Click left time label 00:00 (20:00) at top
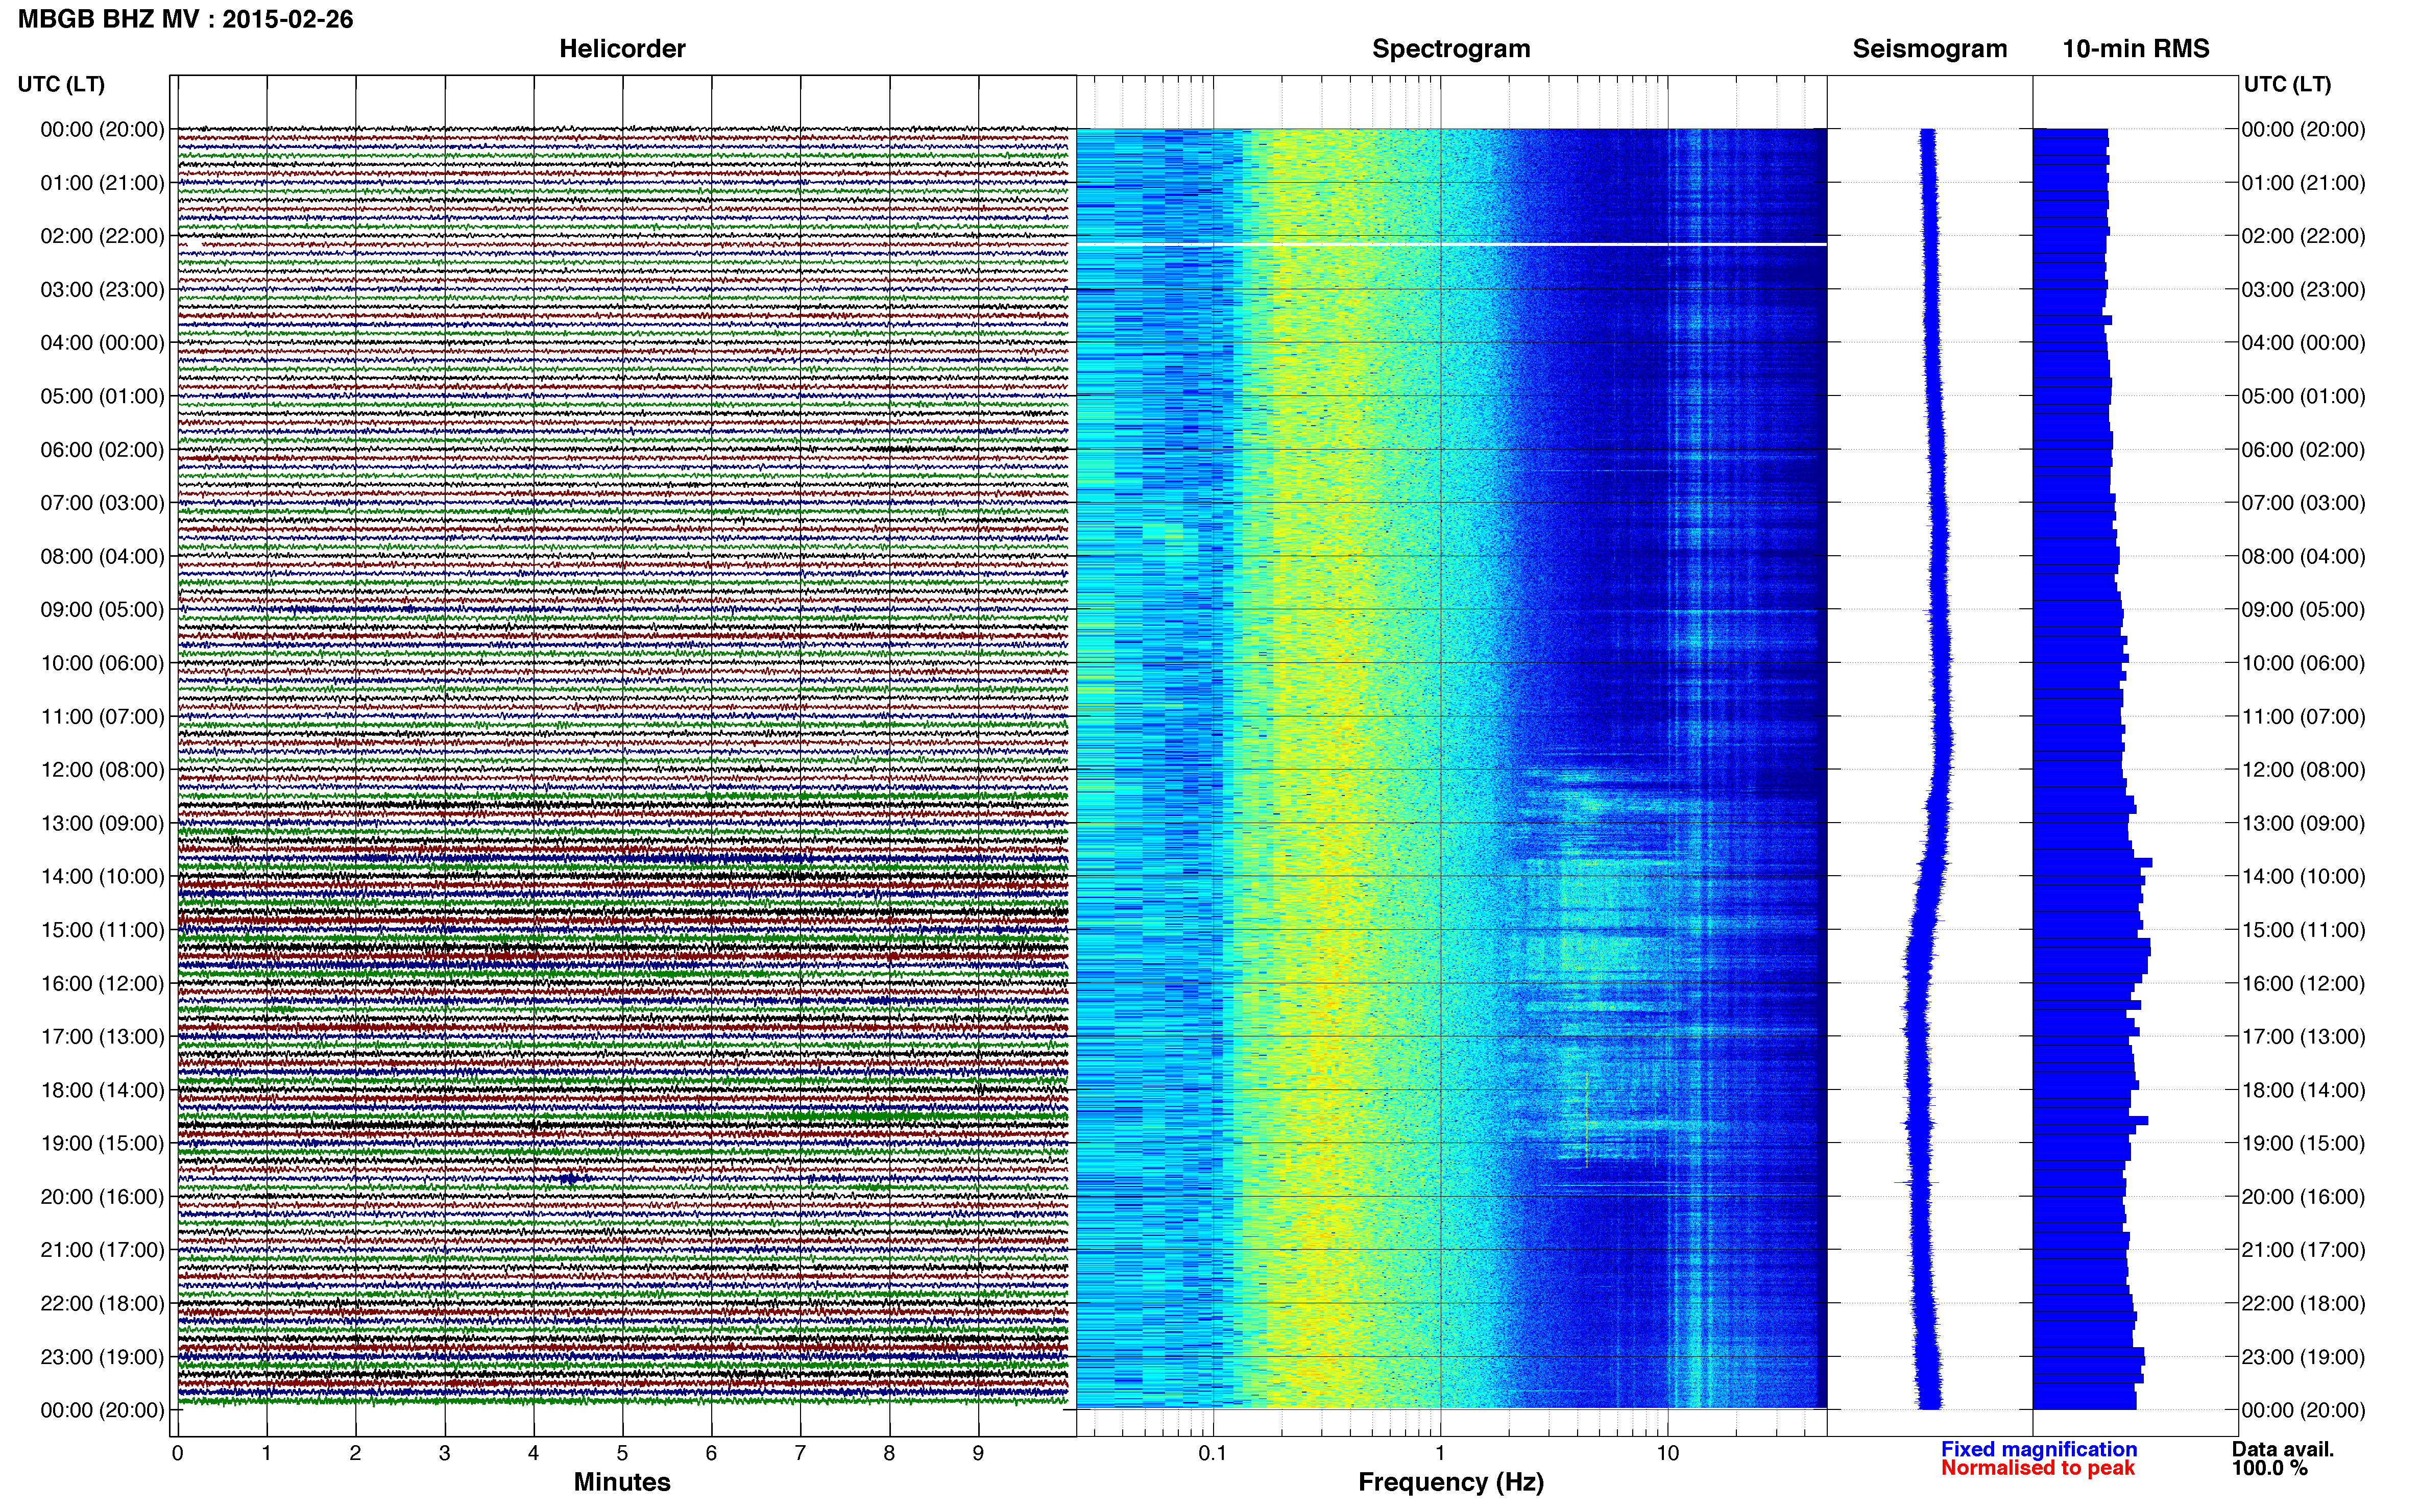The width and height of the screenshot is (2420, 1512). point(102,129)
